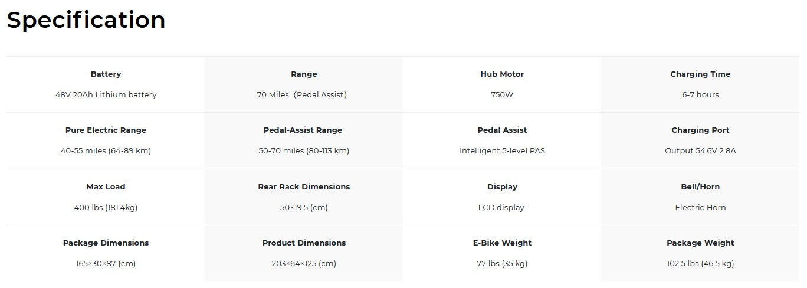Click the Specification heading
Viewport: 807px width, 288px height.
pyautogui.click(x=86, y=21)
